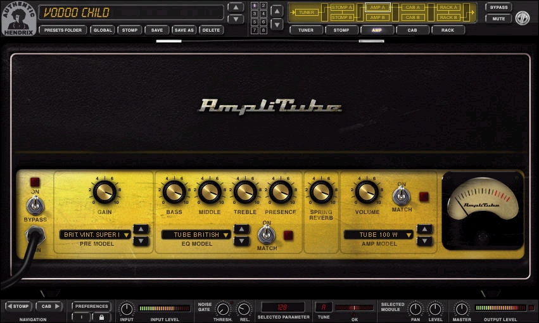Click the preset down arrow next to Voodoo Child

tap(236, 19)
